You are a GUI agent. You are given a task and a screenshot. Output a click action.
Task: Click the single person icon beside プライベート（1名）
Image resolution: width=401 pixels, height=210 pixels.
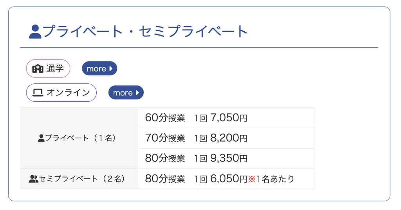pos(41,138)
